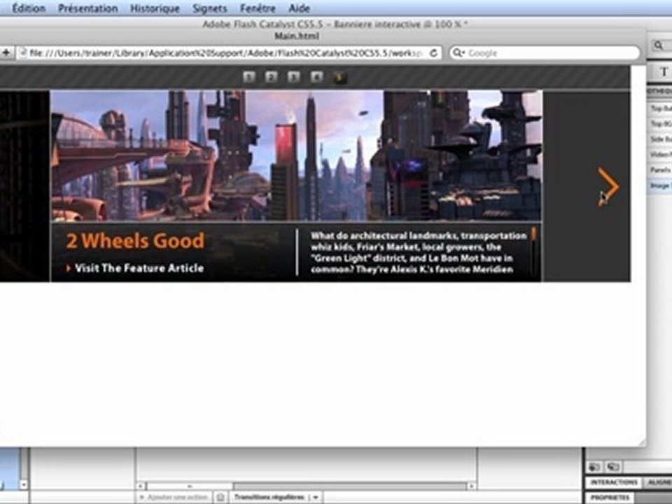Screen dimensions: 672x504
Task: Click the orange next arrow on the banner
Action: pos(608,186)
